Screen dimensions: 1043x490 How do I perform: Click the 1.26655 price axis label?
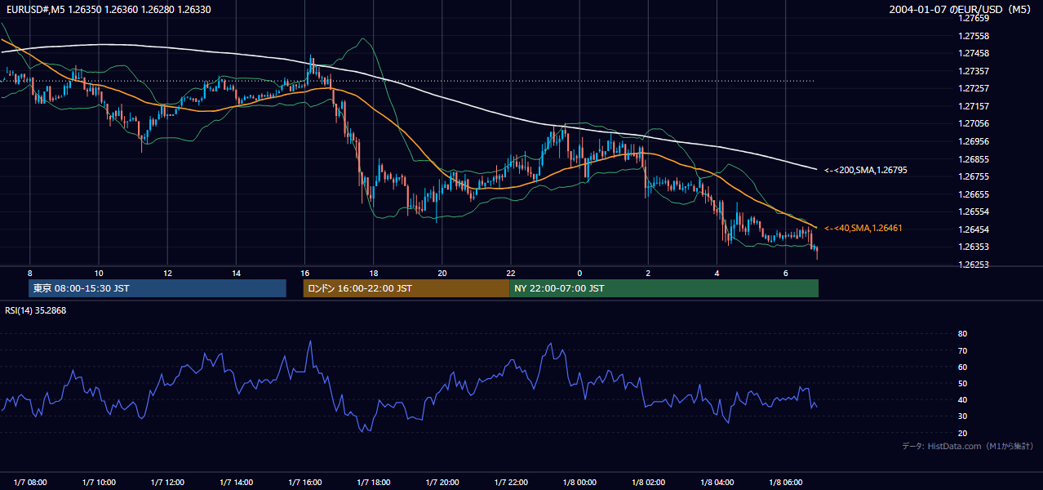tap(974, 194)
